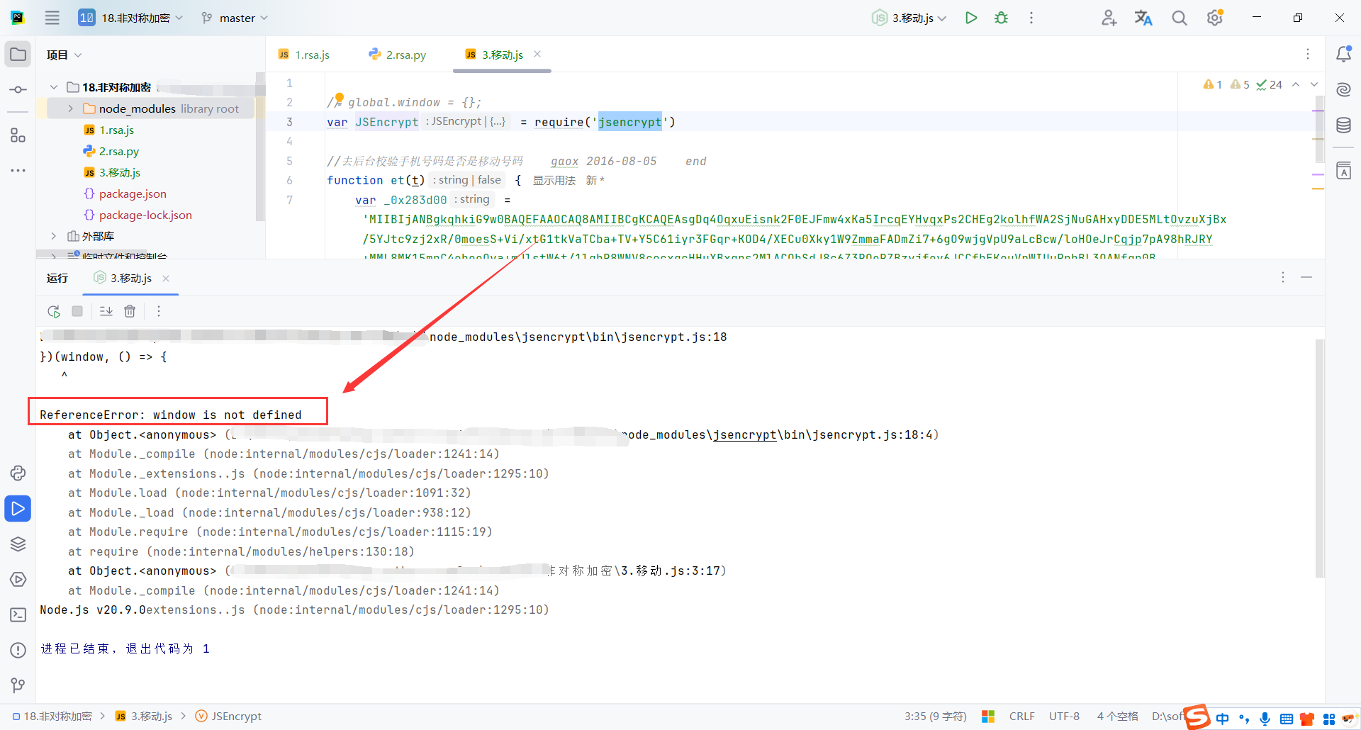Click the 18.非对称加密 breadcrumb in status bar
Image resolution: width=1361 pixels, height=730 pixels.
coord(52,717)
